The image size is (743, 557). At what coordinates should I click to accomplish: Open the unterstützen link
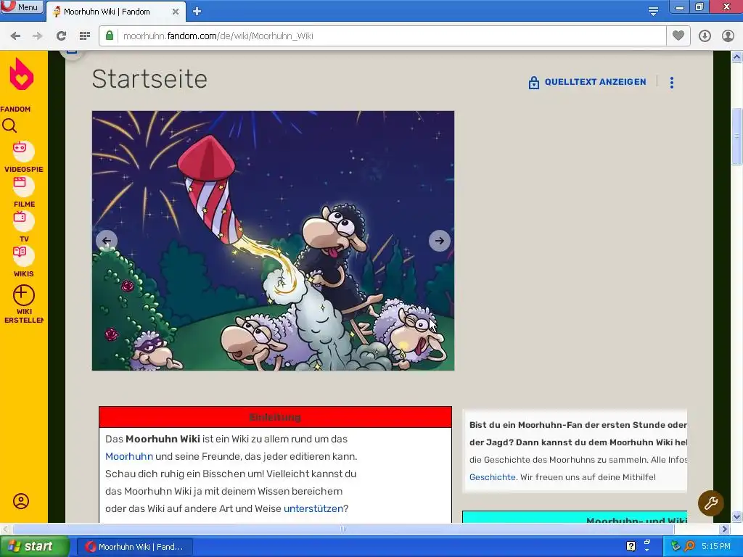(x=313, y=508)
